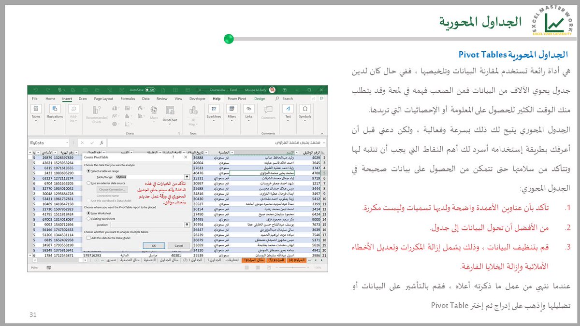Select the New Worksheet radio option

point(88,213)
